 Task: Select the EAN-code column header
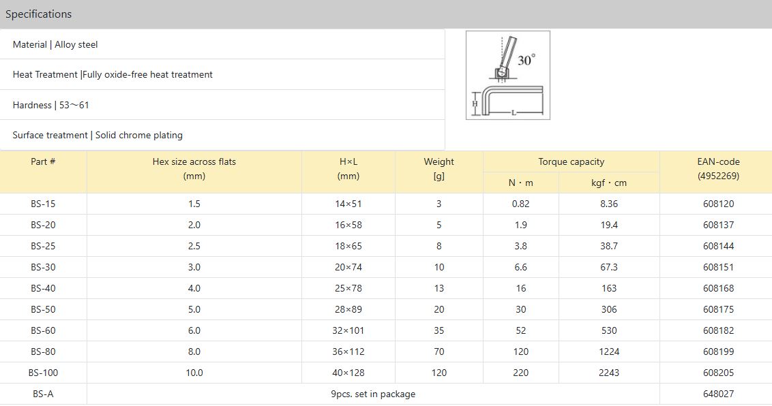tap(718, 169)
